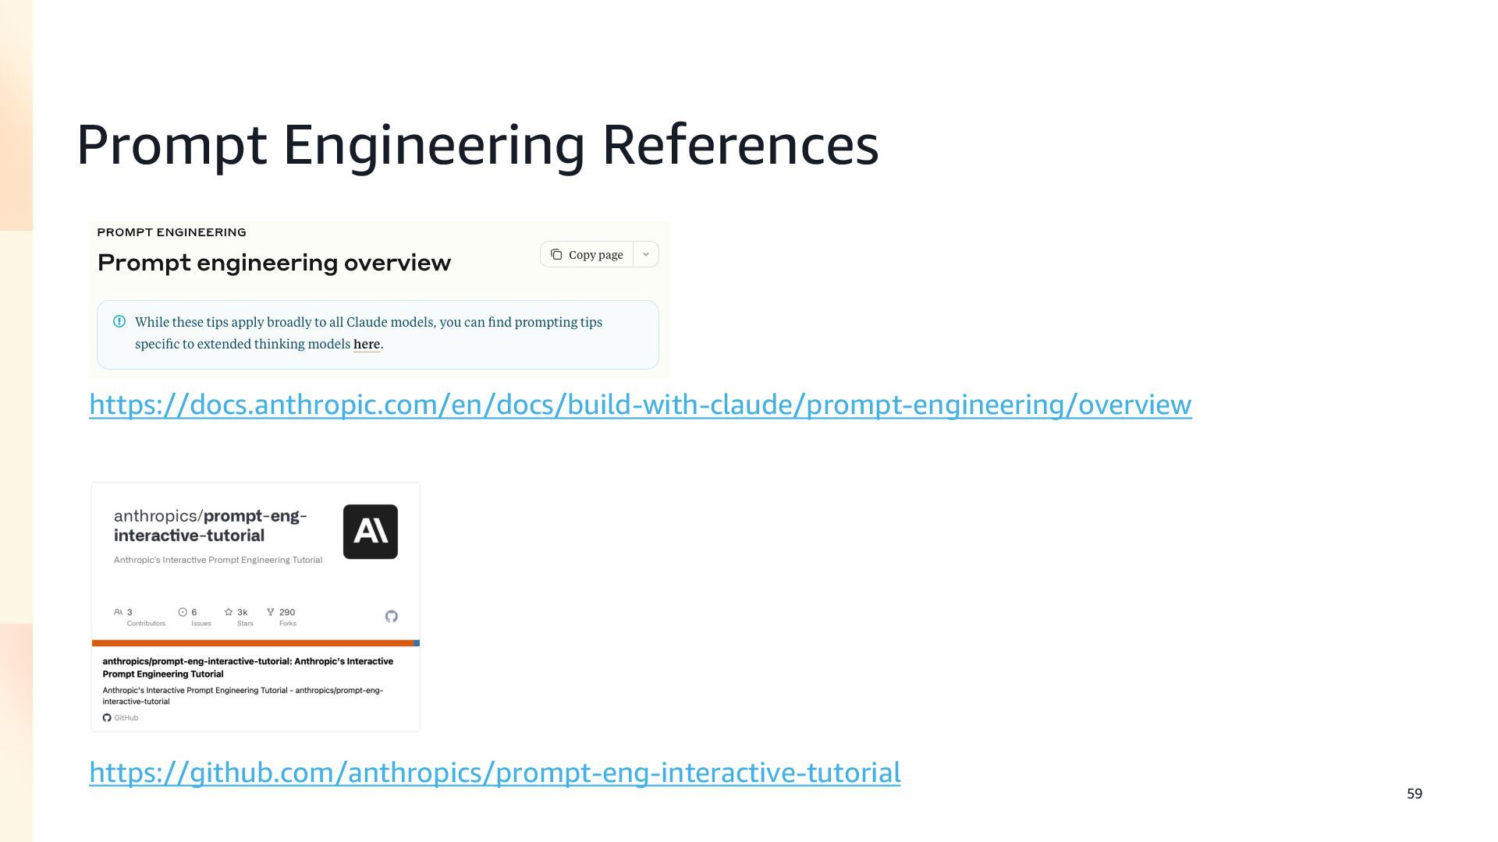Image resolution: width=1498 pixels, height=842 pixels.
Task: Click the fork icon showing 290
Action: tap(271, 612)
